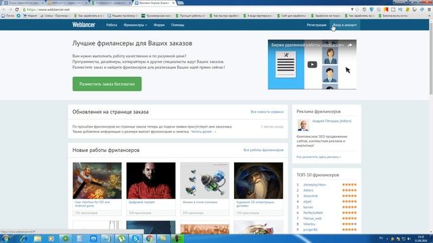Click the orange extension icon in toolbar

pyautogui.click(x=386, y=9)
